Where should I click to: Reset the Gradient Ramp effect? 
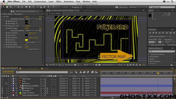tap(27, 28)
